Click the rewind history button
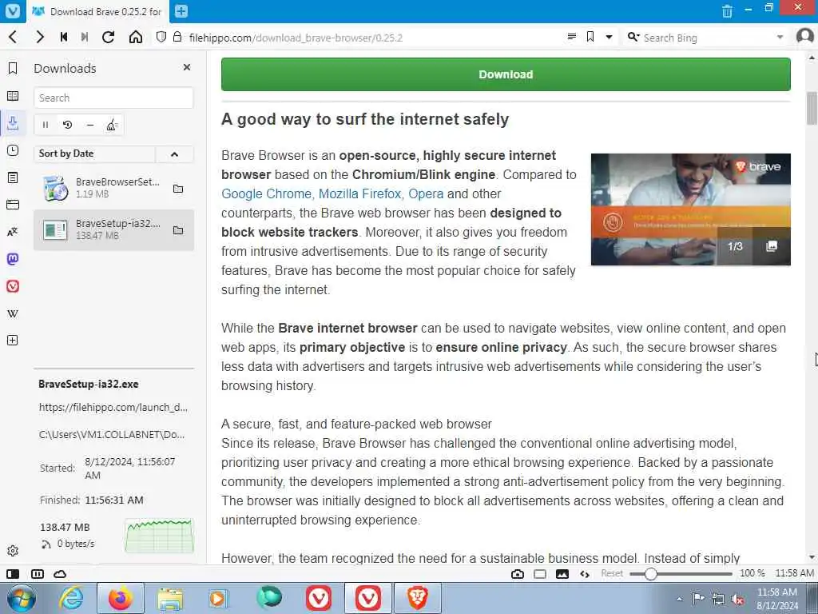Screen dimensions: 818x614 [64, 37]
